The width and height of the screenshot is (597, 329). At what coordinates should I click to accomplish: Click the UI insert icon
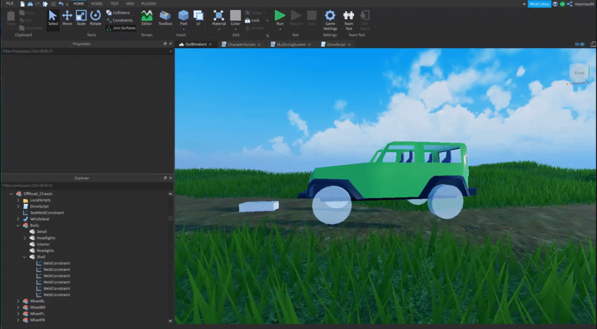(x=198, y=17)
